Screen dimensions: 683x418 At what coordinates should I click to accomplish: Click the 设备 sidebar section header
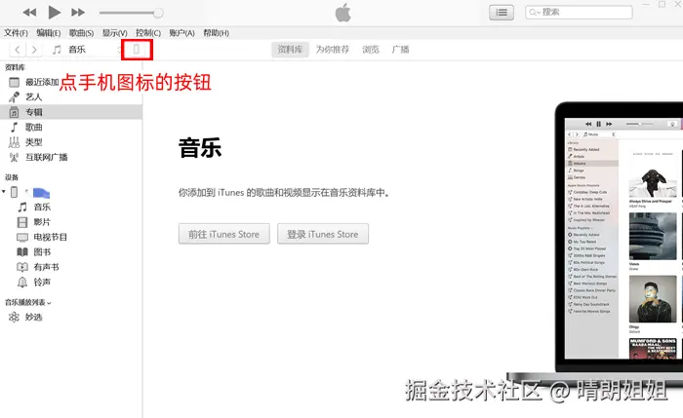tap(12, 177)
